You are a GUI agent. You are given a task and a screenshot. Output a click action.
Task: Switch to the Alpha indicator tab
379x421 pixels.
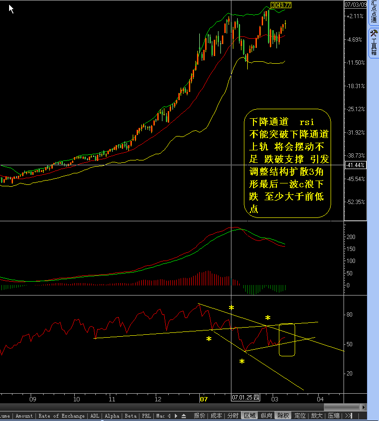(112, 416)
